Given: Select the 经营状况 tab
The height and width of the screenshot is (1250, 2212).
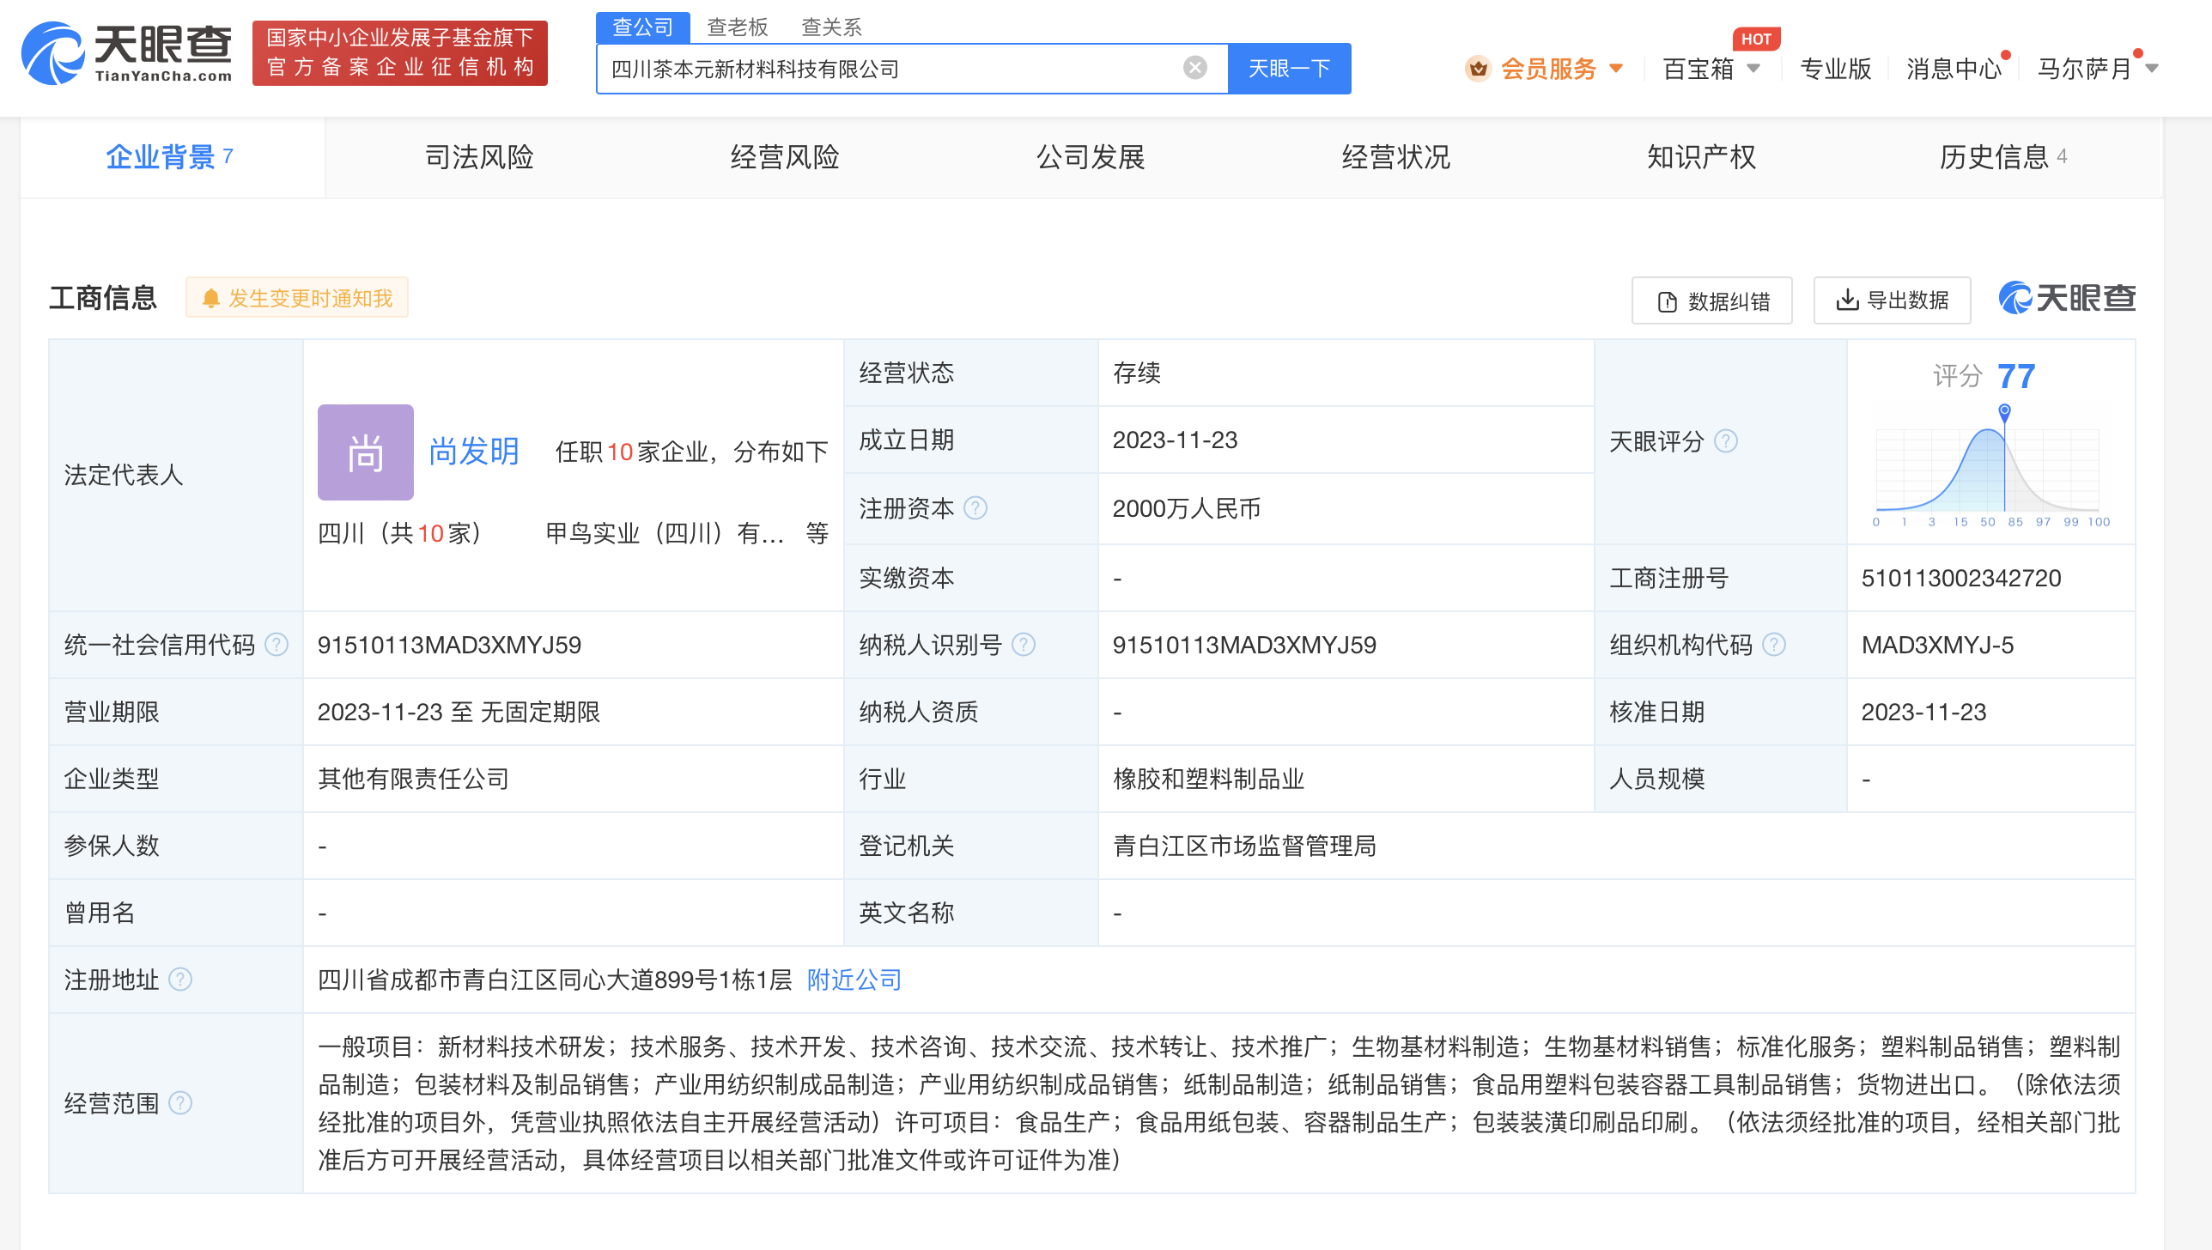Looking at the screenshot, I should pyautogui.click(x=1396, y=157).
